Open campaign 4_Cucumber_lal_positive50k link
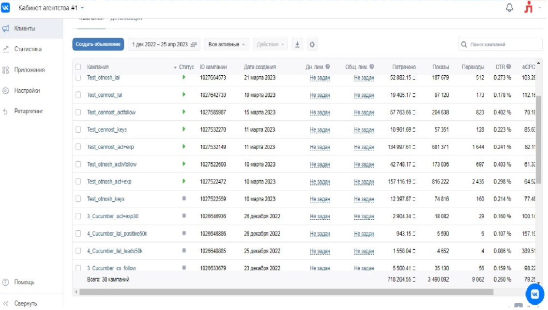548x310 pixels. coord(117,234)
